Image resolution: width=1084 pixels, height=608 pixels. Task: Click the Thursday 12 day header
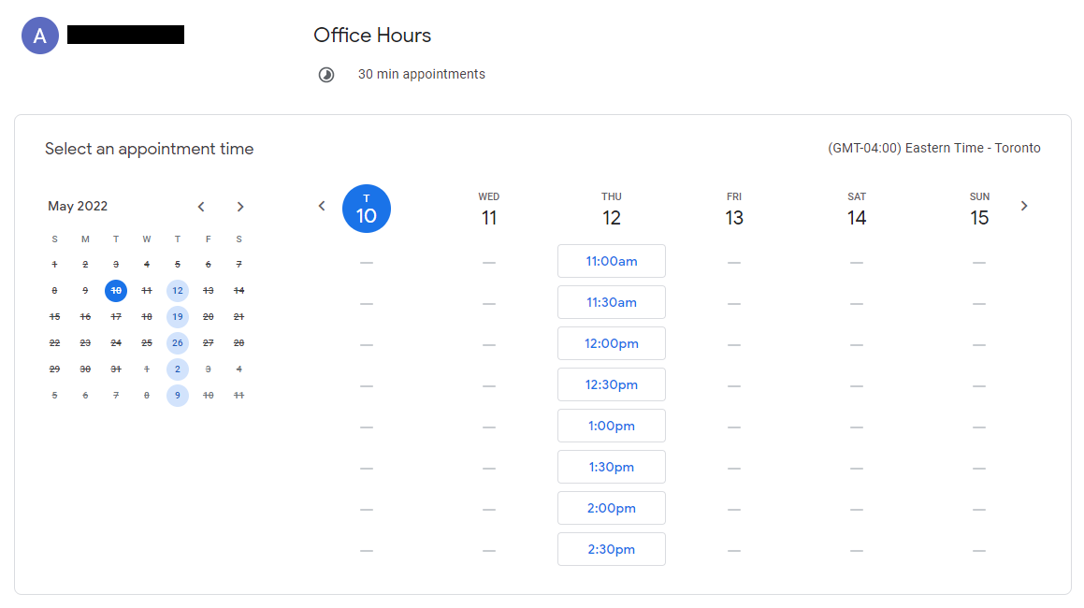[612, 209]
